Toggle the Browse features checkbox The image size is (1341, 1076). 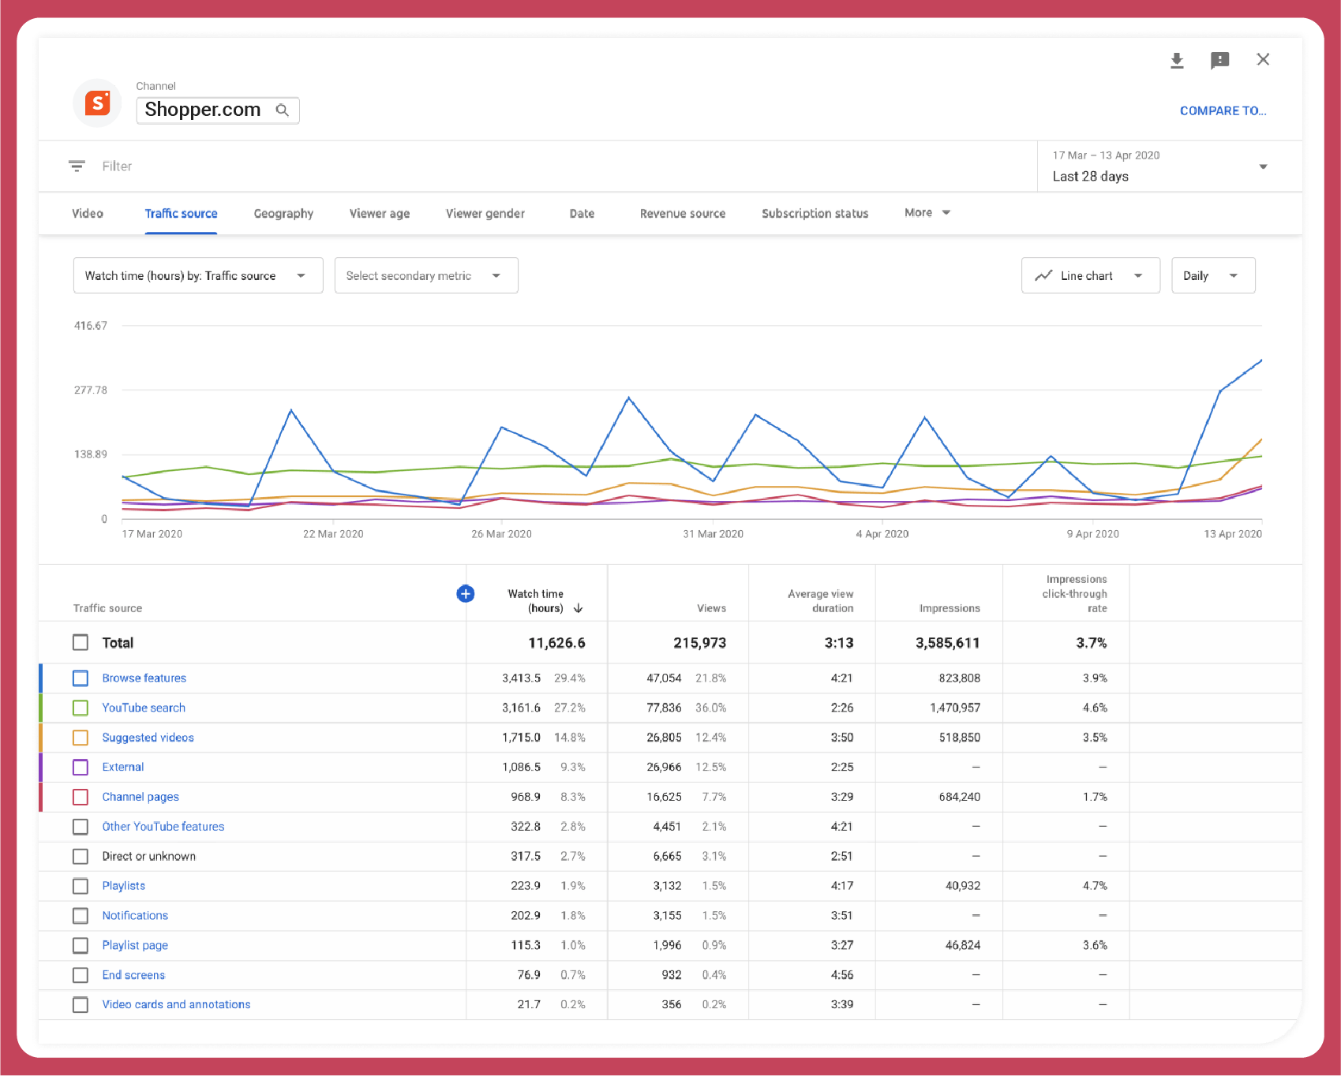[81, 678]
